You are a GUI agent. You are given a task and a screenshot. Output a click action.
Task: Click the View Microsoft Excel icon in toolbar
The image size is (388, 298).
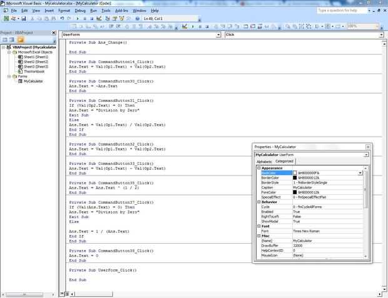click(5, 19)
